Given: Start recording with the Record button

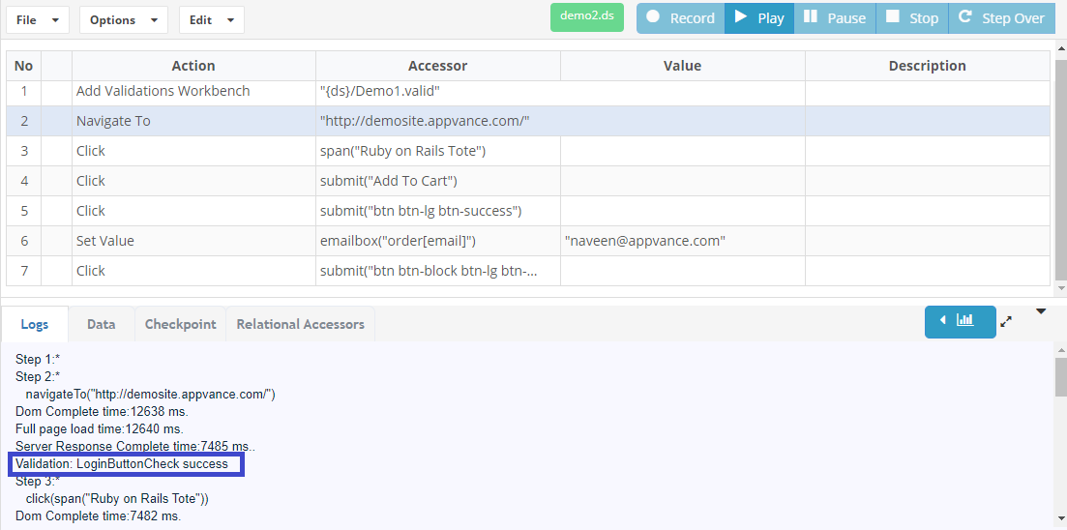Looking at the screenshot, I should point(680,18).
